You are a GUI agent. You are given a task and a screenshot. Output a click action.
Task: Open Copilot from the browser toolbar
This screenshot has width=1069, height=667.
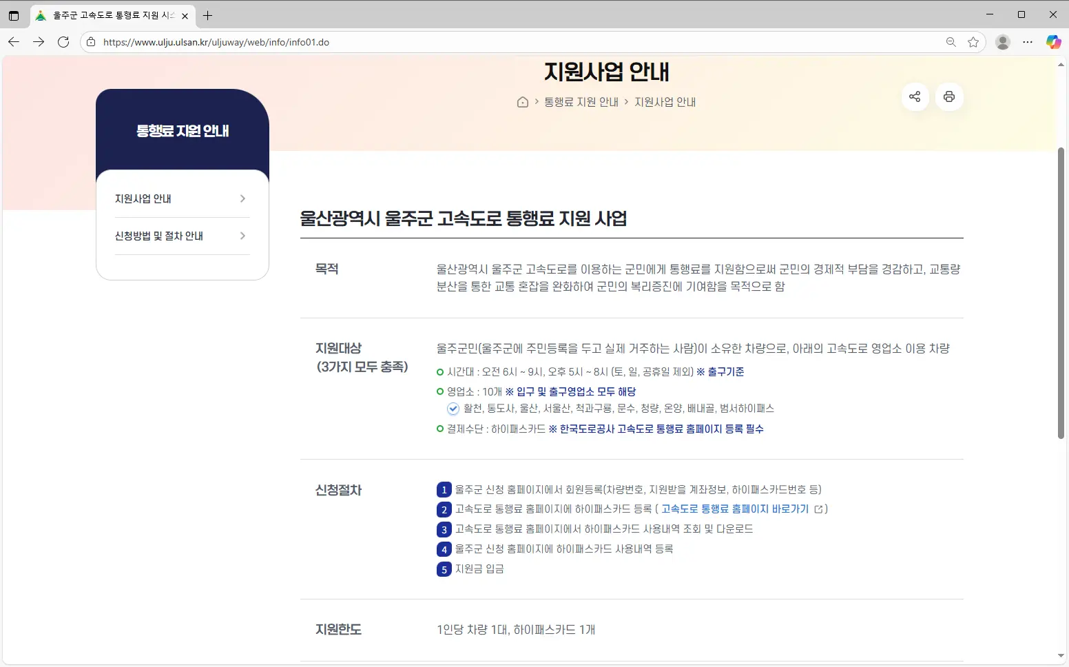(1053, 42)
